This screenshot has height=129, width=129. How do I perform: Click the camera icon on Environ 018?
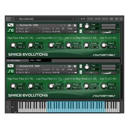pos(69,66)
